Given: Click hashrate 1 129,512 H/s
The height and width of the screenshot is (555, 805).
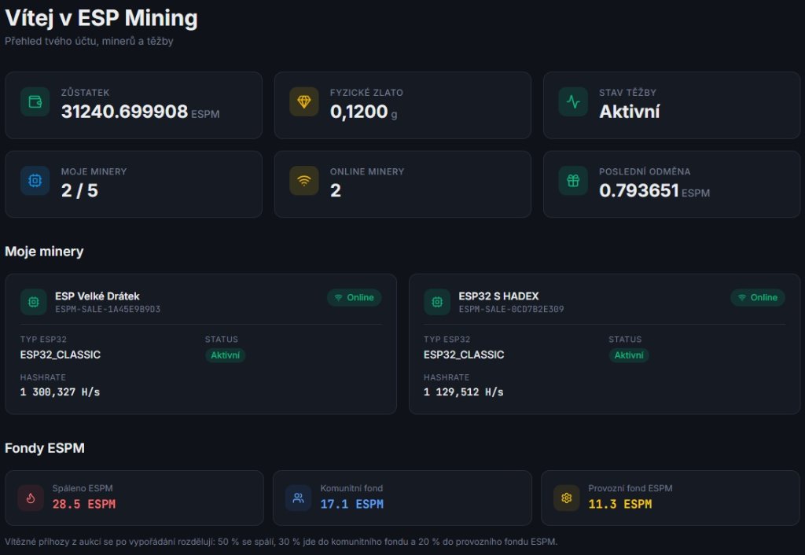Looking at the screenshot, I should click(464, 391).
